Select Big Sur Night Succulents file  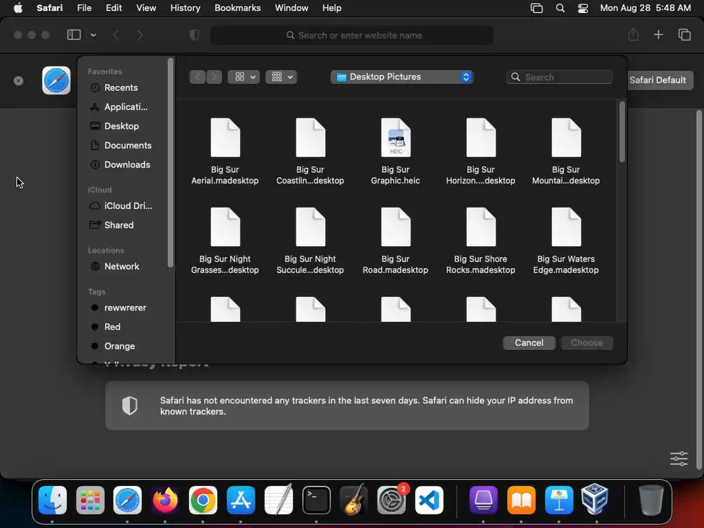[310, 241]
